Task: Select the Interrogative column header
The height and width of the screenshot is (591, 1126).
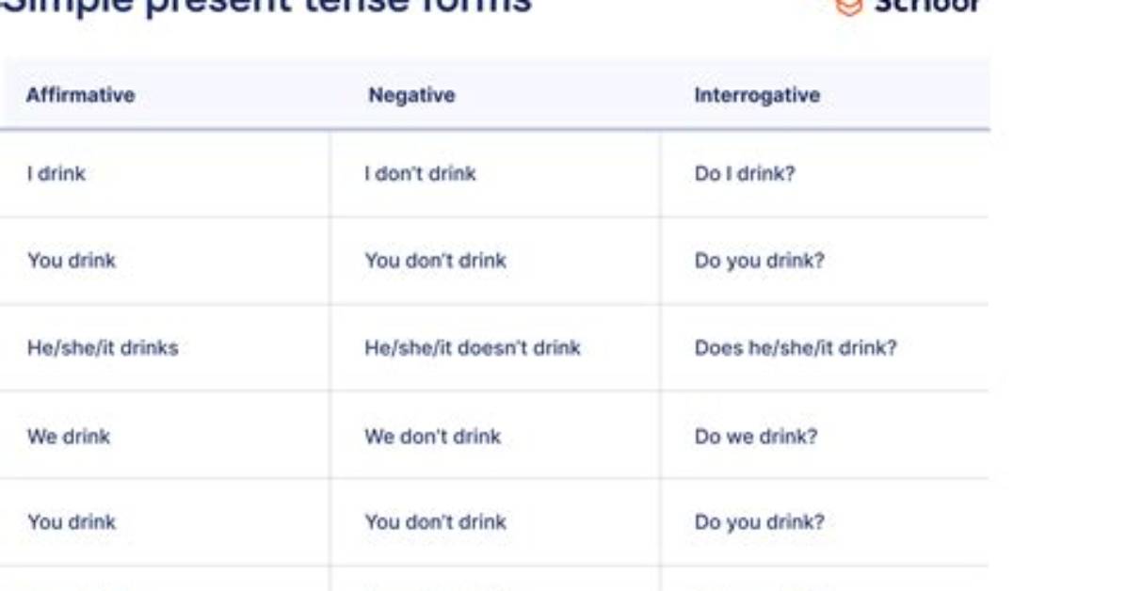Action: [757, 95]
